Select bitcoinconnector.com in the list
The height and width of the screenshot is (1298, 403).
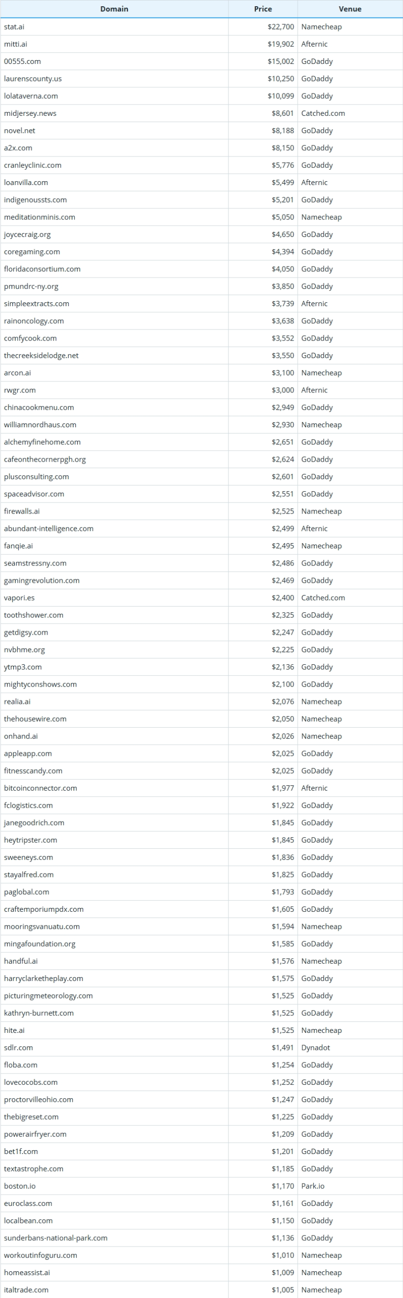(40, 788)
